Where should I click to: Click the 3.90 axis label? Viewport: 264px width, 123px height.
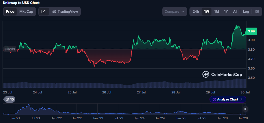(251, 40)
